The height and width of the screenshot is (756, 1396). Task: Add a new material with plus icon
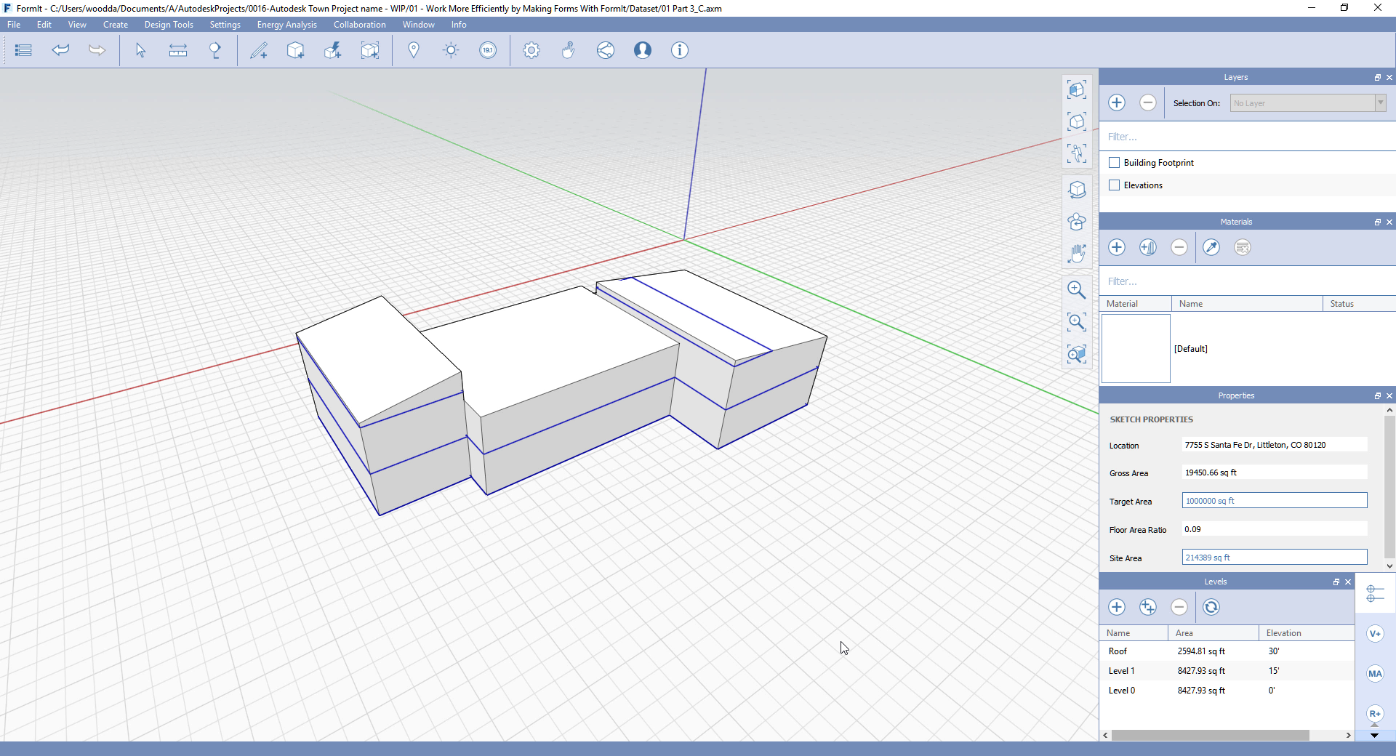pos(1117,247)
